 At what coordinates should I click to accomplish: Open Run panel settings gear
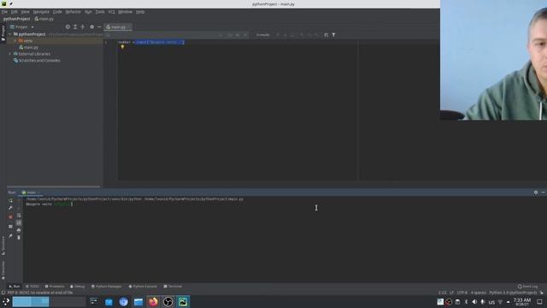536,192
